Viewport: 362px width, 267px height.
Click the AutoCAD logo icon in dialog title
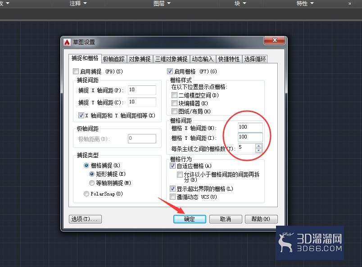(x=67, y=42)
